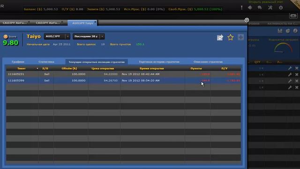Click the Своб.Мрж. ($) 5,008.52 (100%) readout
Screen dimensions: 300x169
pyautogui.click(x=195, y=9)
